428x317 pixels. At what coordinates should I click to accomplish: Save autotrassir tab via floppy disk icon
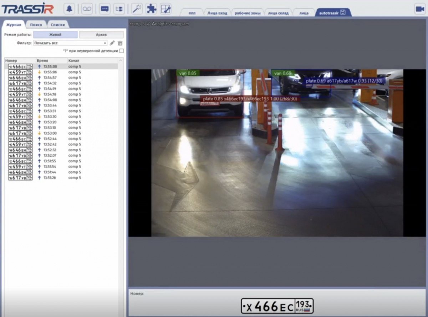click(x=343, y=13)
